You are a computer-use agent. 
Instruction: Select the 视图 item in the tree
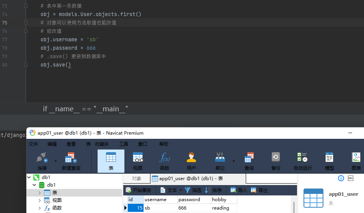click(57, 200)
